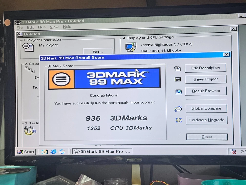This screenshot has width=246, height=185.
Task: Click the Hardware Upgrade atom icon
Action: tap(178, 120)
